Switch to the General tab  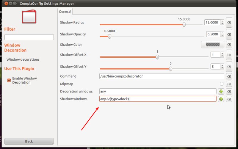(x=65, y=12)
